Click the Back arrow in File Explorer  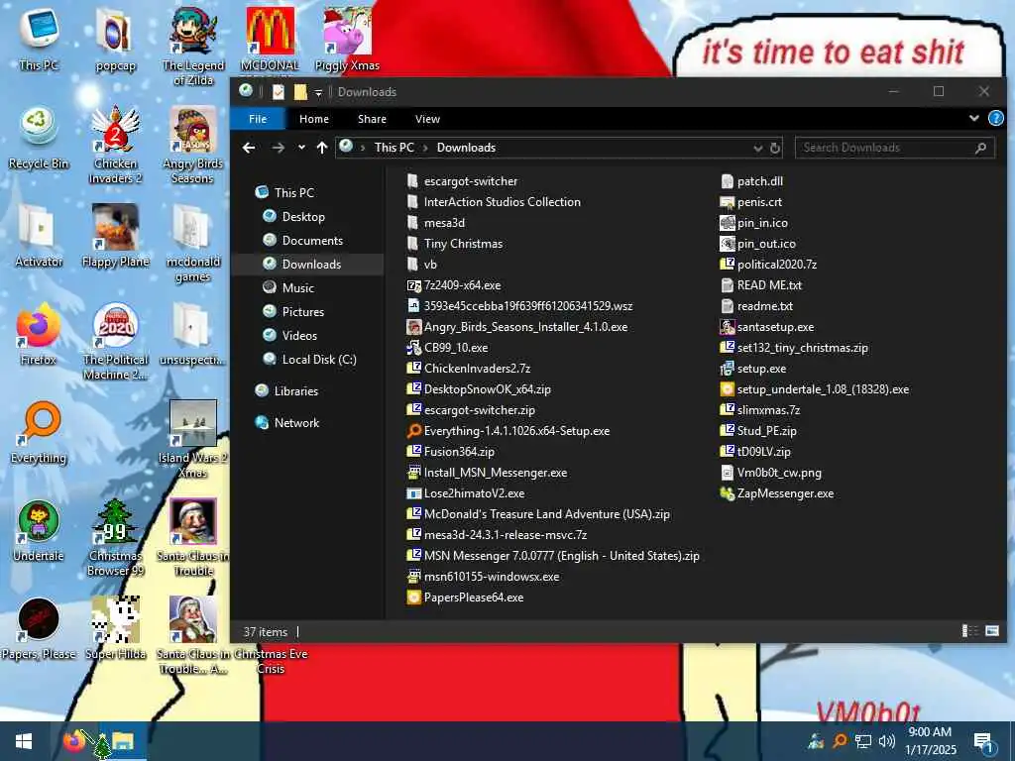point(249,148)
